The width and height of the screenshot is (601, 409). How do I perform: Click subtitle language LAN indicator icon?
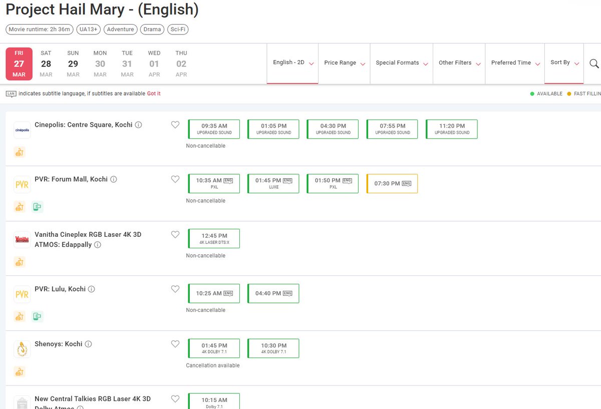[x=11, y=94]
